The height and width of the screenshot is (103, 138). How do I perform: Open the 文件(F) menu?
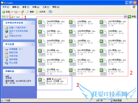tap(6, 7)
